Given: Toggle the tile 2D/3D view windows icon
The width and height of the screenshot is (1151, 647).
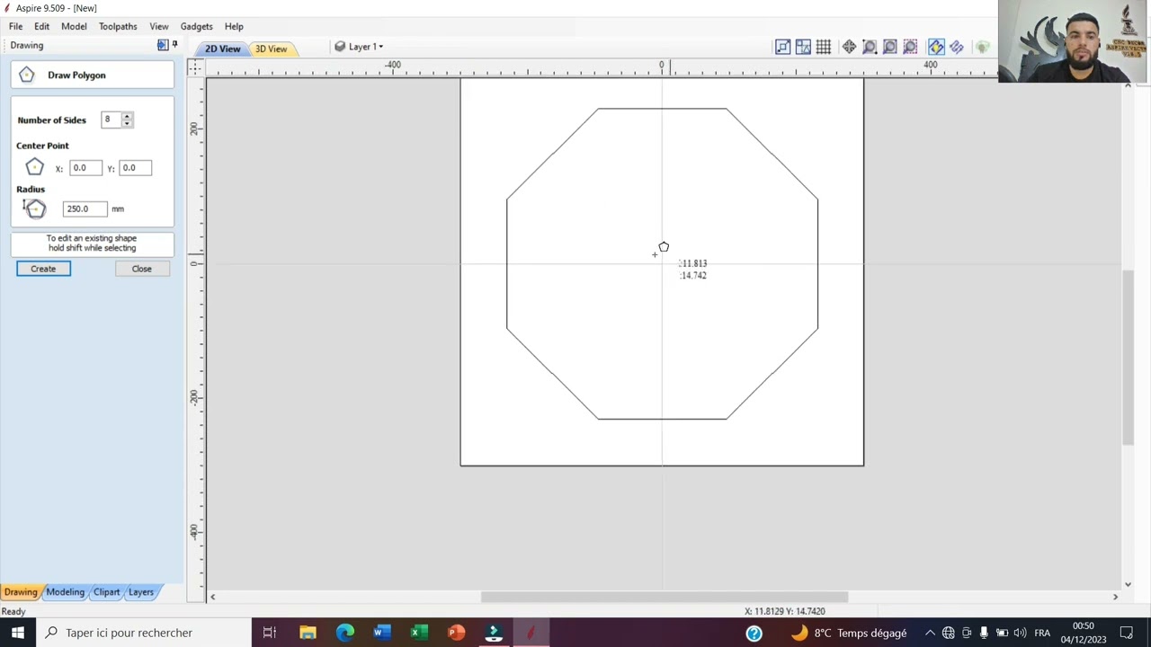Looking at the screenshot, I should pos(803,47).
